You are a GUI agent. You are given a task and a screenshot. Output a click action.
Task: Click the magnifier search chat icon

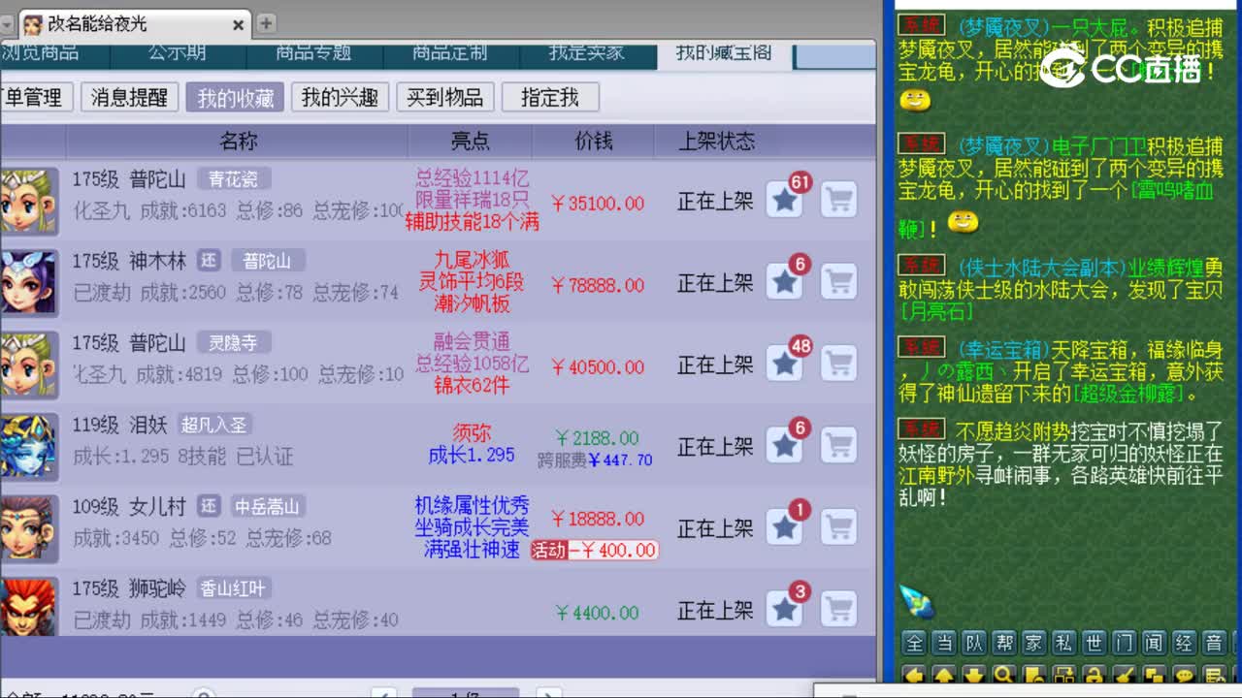1004,675
